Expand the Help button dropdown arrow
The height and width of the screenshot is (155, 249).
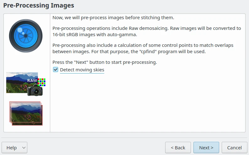[x=24, y=148]
